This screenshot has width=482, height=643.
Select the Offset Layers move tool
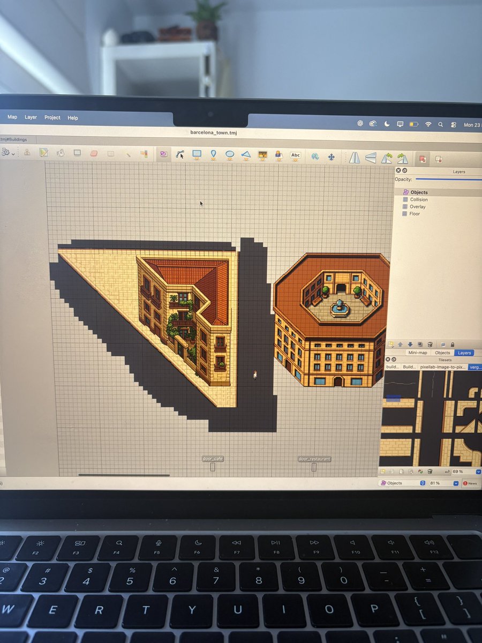click(331, 157)
